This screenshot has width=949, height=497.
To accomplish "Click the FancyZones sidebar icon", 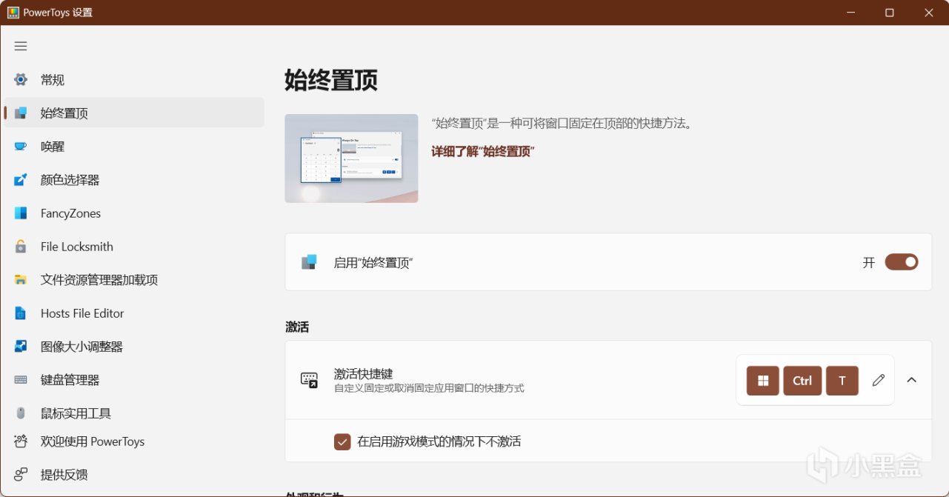I will tap(21, 213).
